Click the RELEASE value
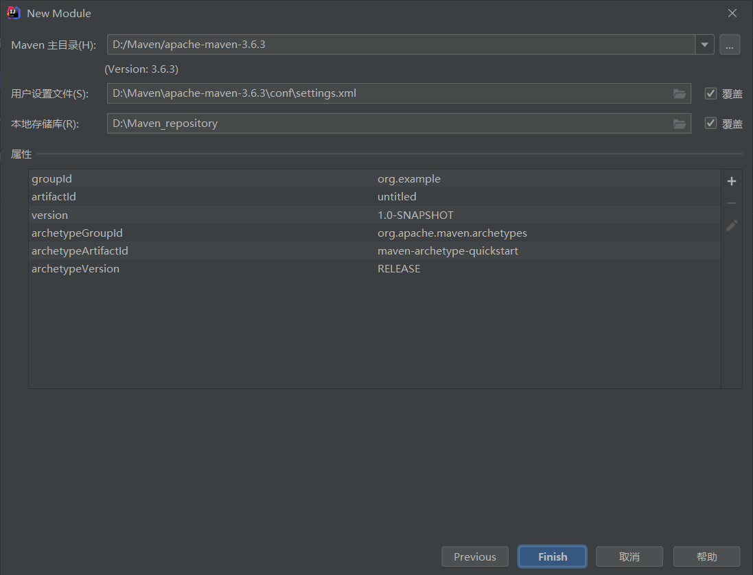The height and width of the screenshot is (575, 753). pos(399,269)
